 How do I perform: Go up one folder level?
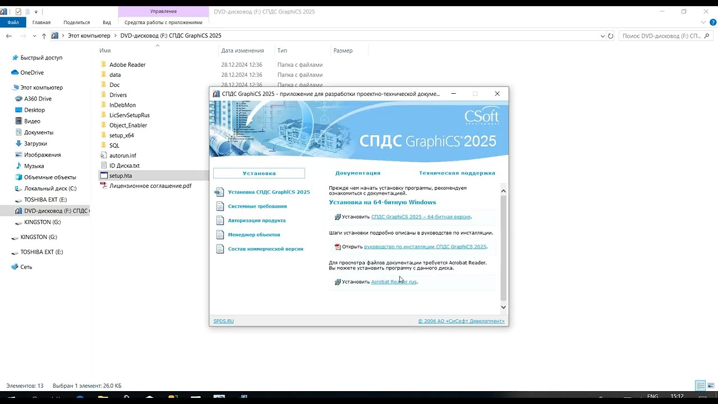coord(44,36)
